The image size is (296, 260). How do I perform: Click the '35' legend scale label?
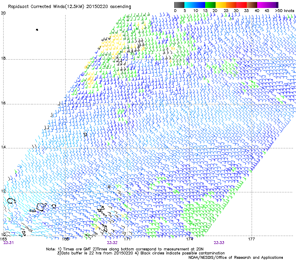click(x=246, y=11)
